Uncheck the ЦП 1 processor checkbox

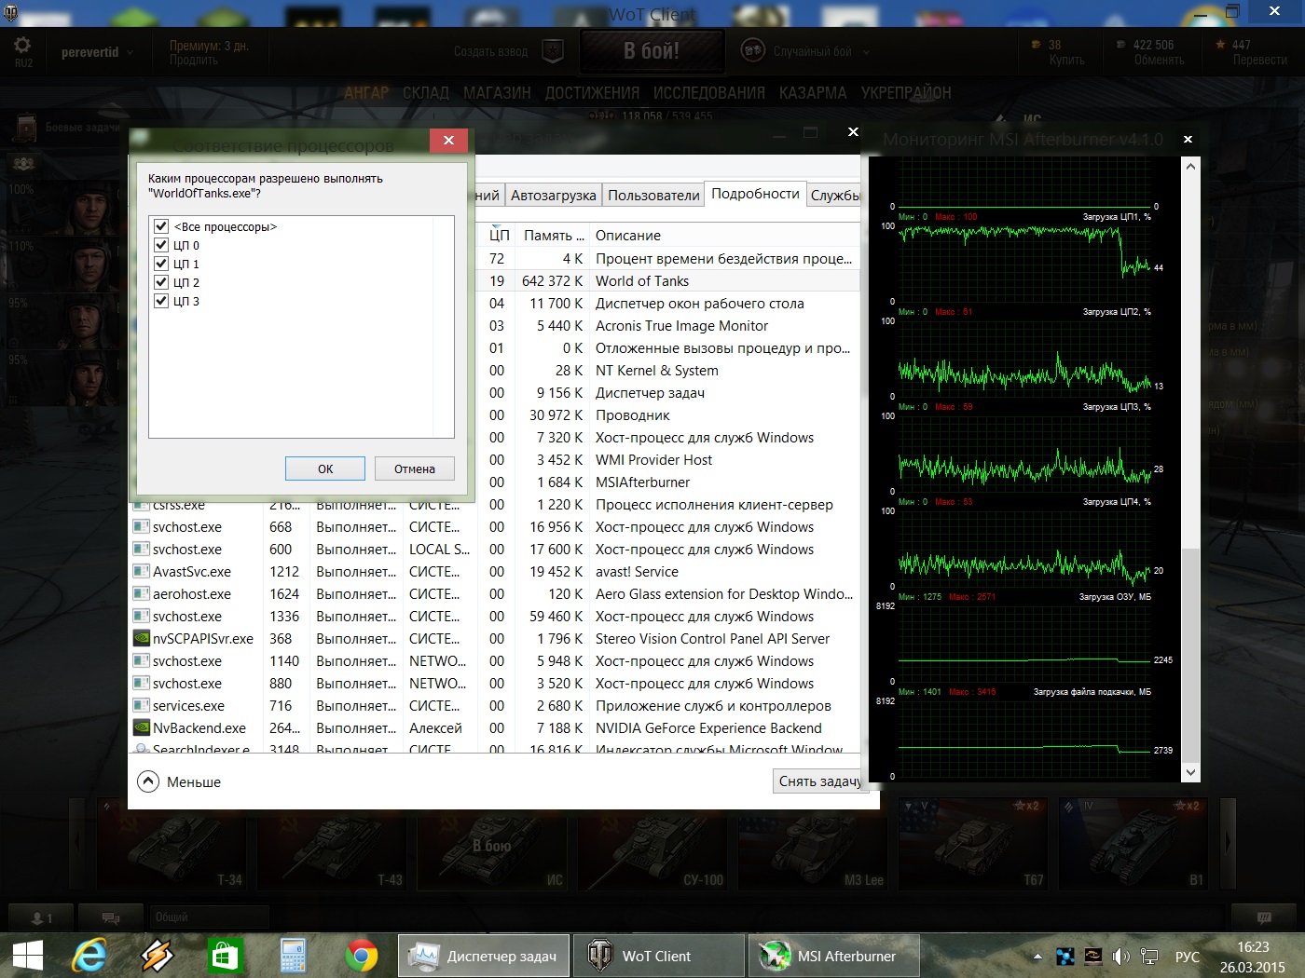click(161, 264)
